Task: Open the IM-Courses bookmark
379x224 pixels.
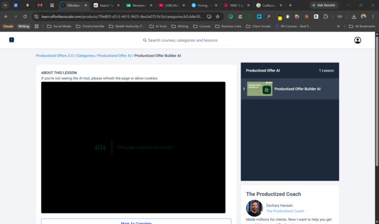Action: point(293,26)
